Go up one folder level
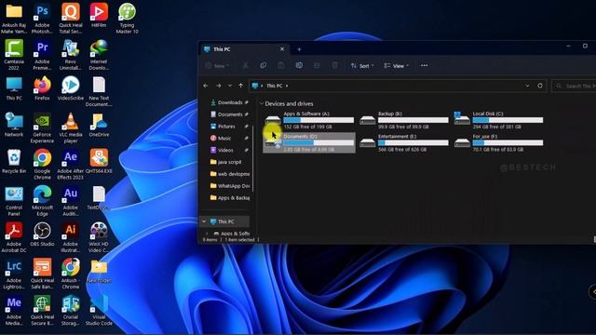596x335 pixels. [x=240, y=86]
